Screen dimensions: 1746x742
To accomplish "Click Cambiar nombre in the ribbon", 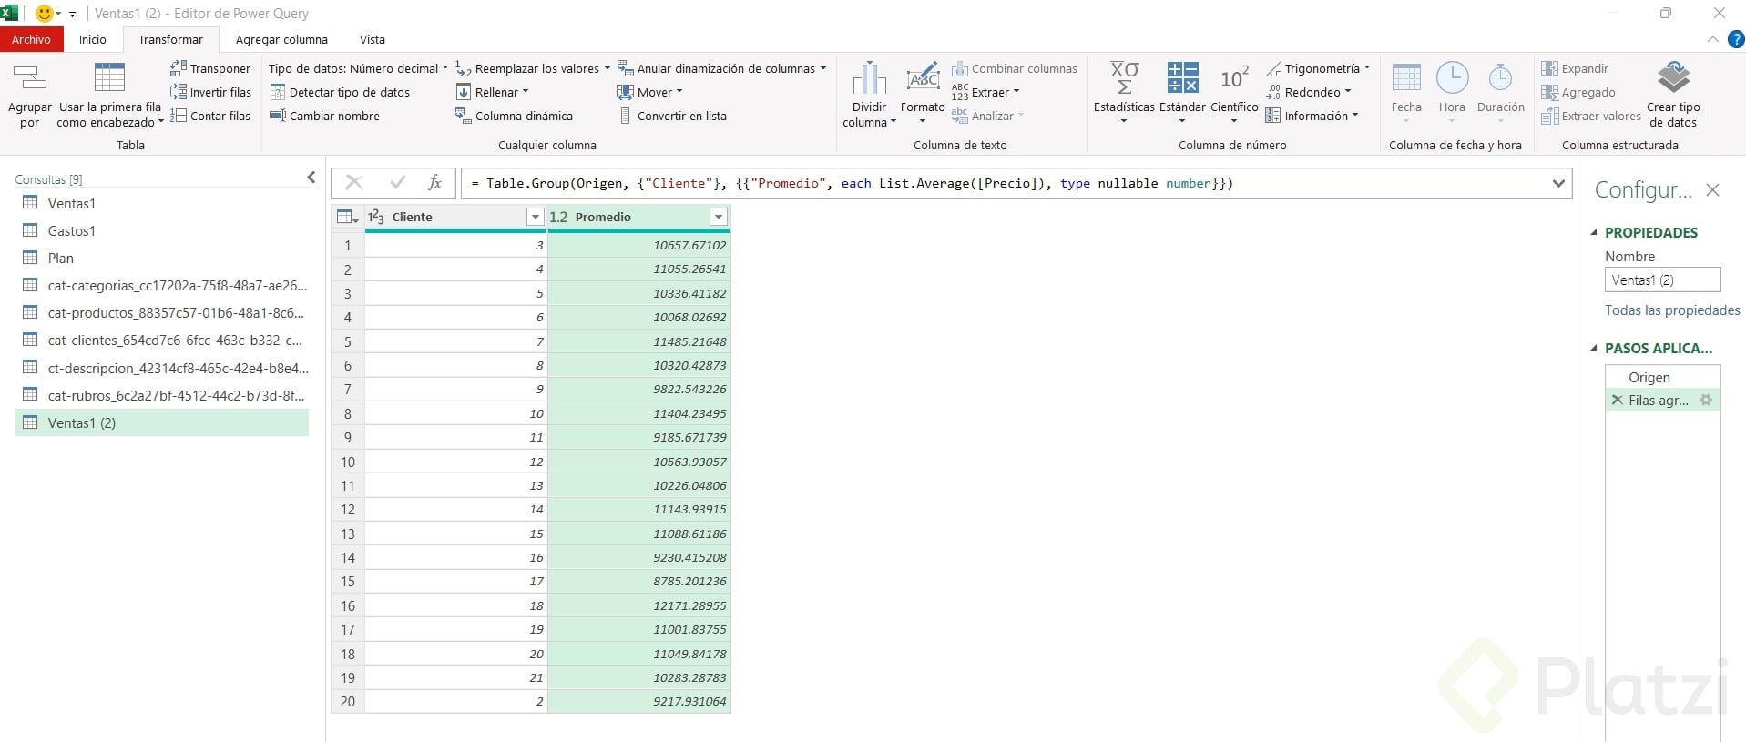I will point(325,116).
